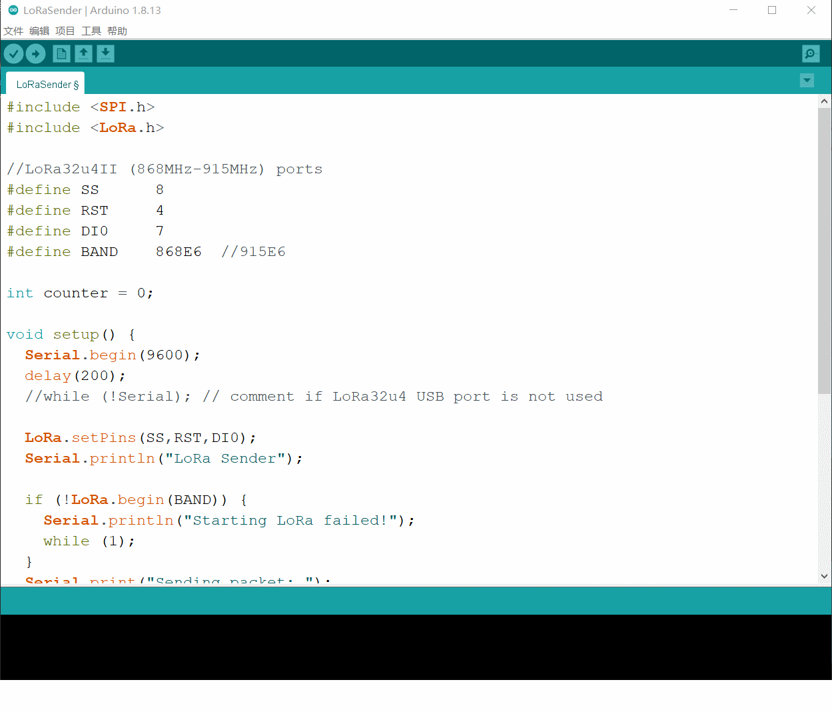Close the Arduino window

pyautogui.click(x=811, y=10)
